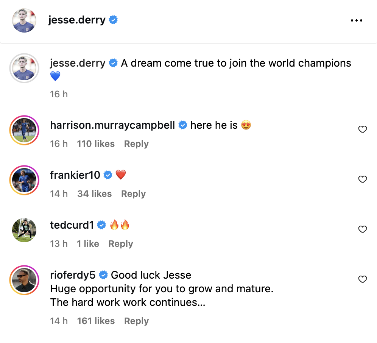Like frankier10's heart emoji comment

[362, 179]
